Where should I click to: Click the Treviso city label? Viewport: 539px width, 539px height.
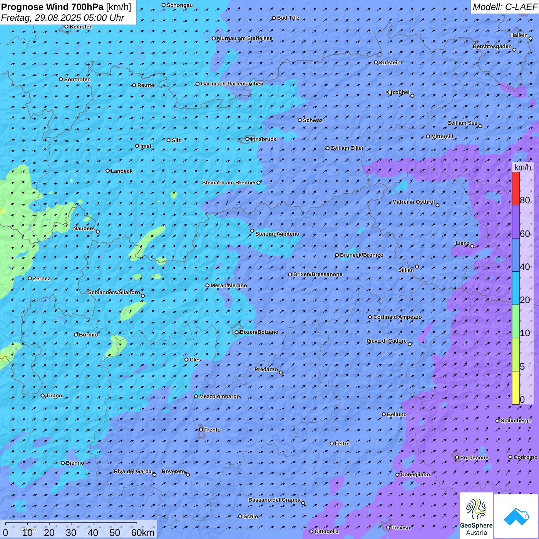pos(400,527)
